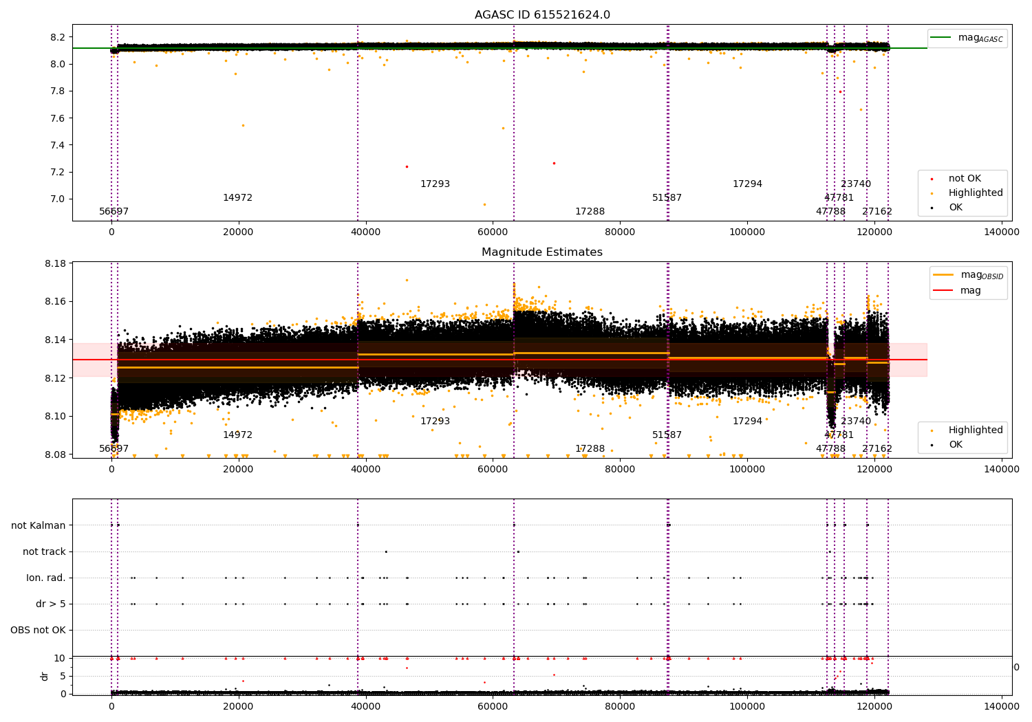The image size is (1032, 722).
Task: Click obsid label 14972 in Magnitude Estimates plot
Action: (x=237, y=435)
